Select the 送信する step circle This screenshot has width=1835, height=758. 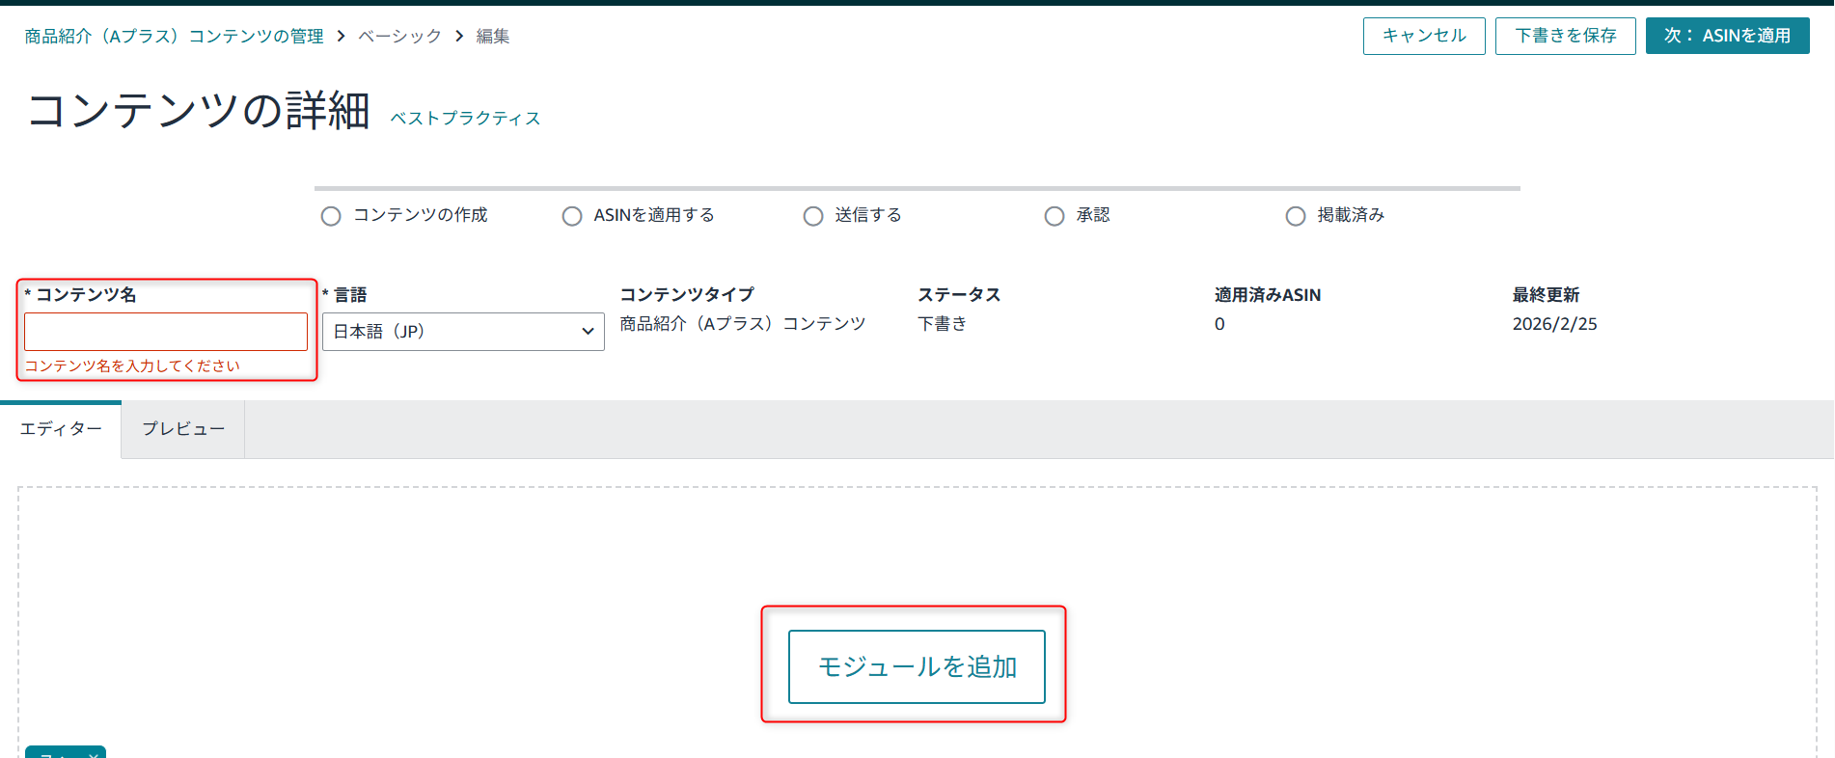coord(813,216)
